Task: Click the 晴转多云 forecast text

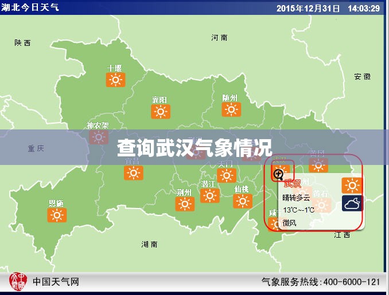Action: coord(296,198)
